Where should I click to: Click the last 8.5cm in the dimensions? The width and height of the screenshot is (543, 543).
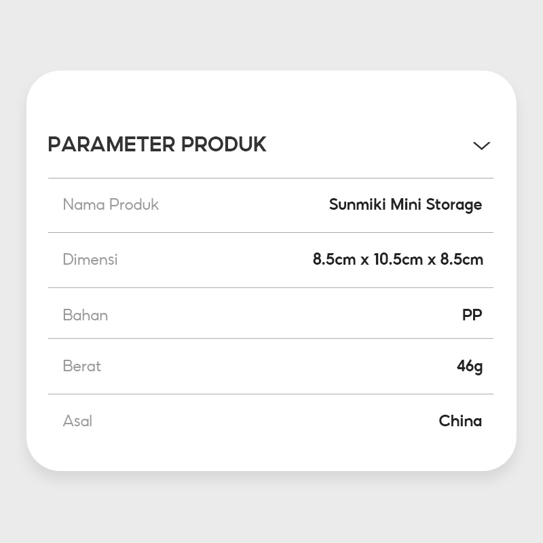462,259
